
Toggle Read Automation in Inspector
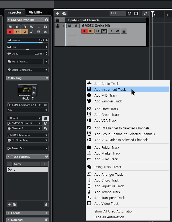tap(25, 27)
